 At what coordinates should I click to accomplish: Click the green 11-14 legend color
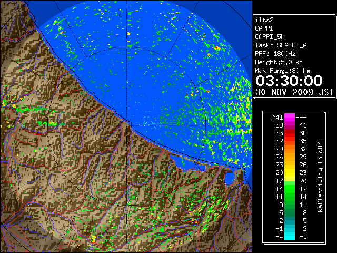tap(290, 197)
